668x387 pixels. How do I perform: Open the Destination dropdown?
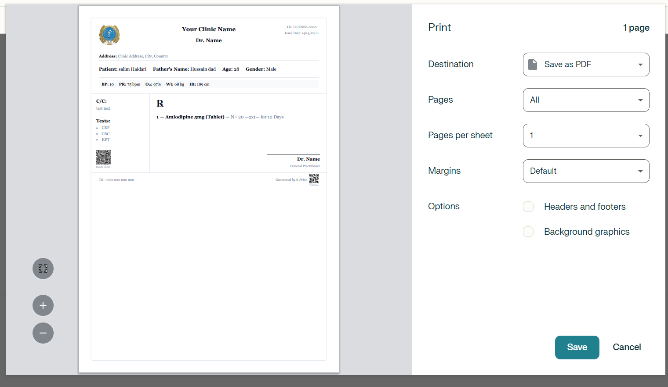pos(586,64)
